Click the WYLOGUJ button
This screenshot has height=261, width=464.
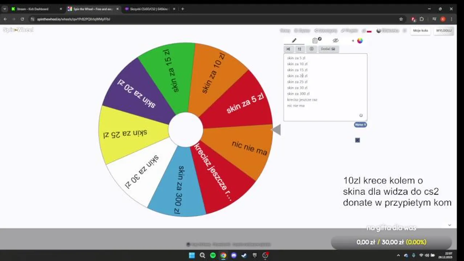point(444,31)
